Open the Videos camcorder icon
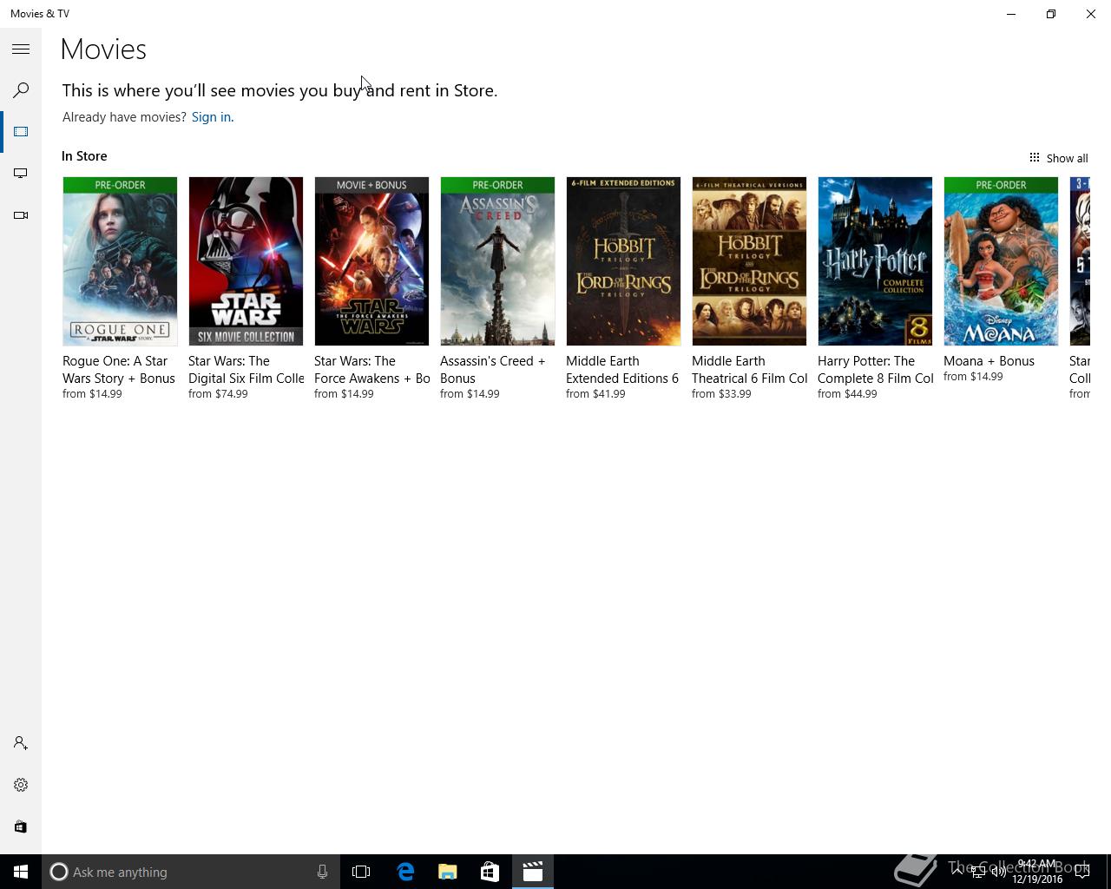The image size is (1111, 889). coord(21,215)
